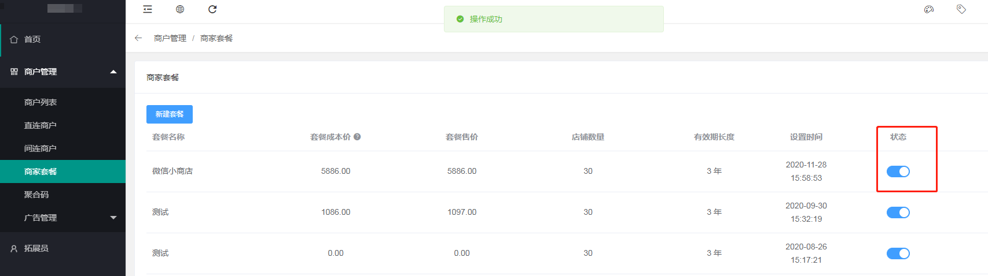Click the 商户管理 breadcrumb link
988x276 pixels.
170,38
